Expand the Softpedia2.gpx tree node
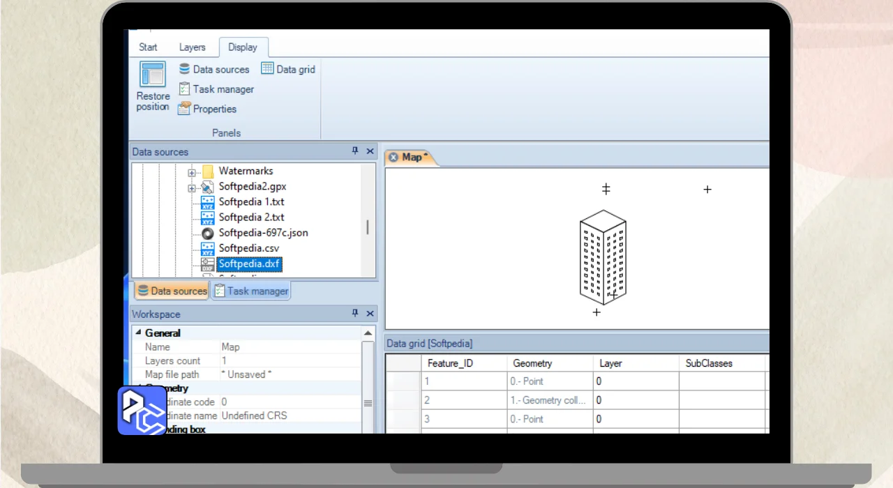Image resolution: width=893 pixels, height=488 pixels. tap(191, 188)
